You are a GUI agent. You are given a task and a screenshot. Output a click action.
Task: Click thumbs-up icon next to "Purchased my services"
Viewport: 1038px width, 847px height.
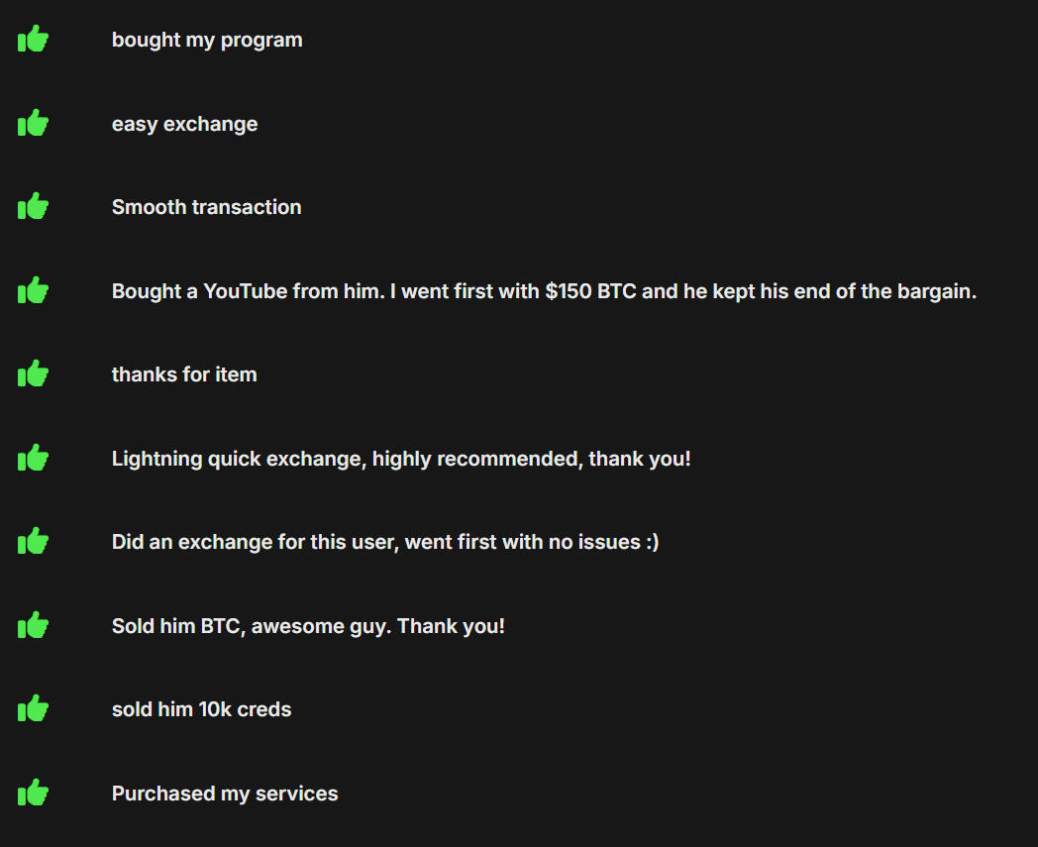point(34,794)
